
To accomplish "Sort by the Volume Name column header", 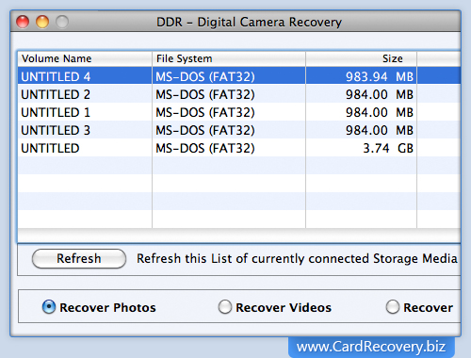I will (85, 58).
